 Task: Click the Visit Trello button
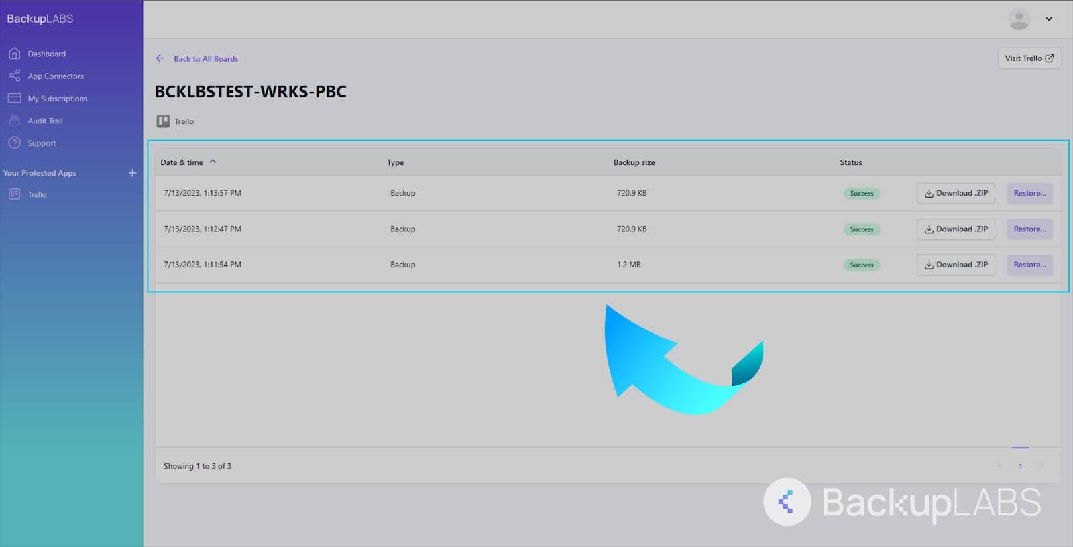click(1029, 58)
